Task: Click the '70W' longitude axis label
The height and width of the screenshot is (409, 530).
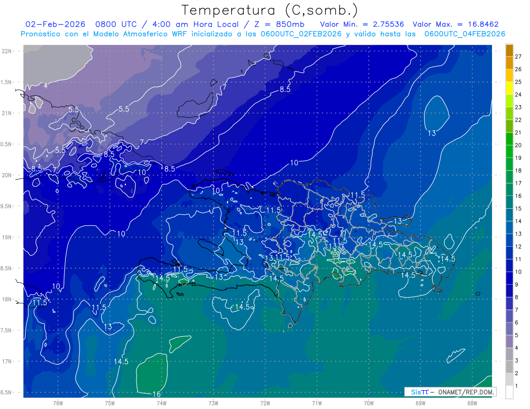Action: [368, 403]
